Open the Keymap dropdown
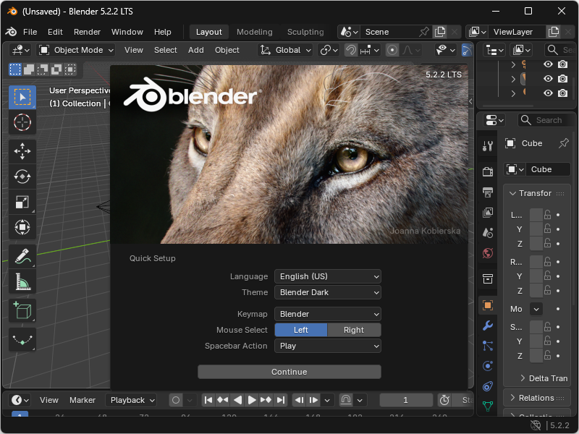 tap(328, 314)
